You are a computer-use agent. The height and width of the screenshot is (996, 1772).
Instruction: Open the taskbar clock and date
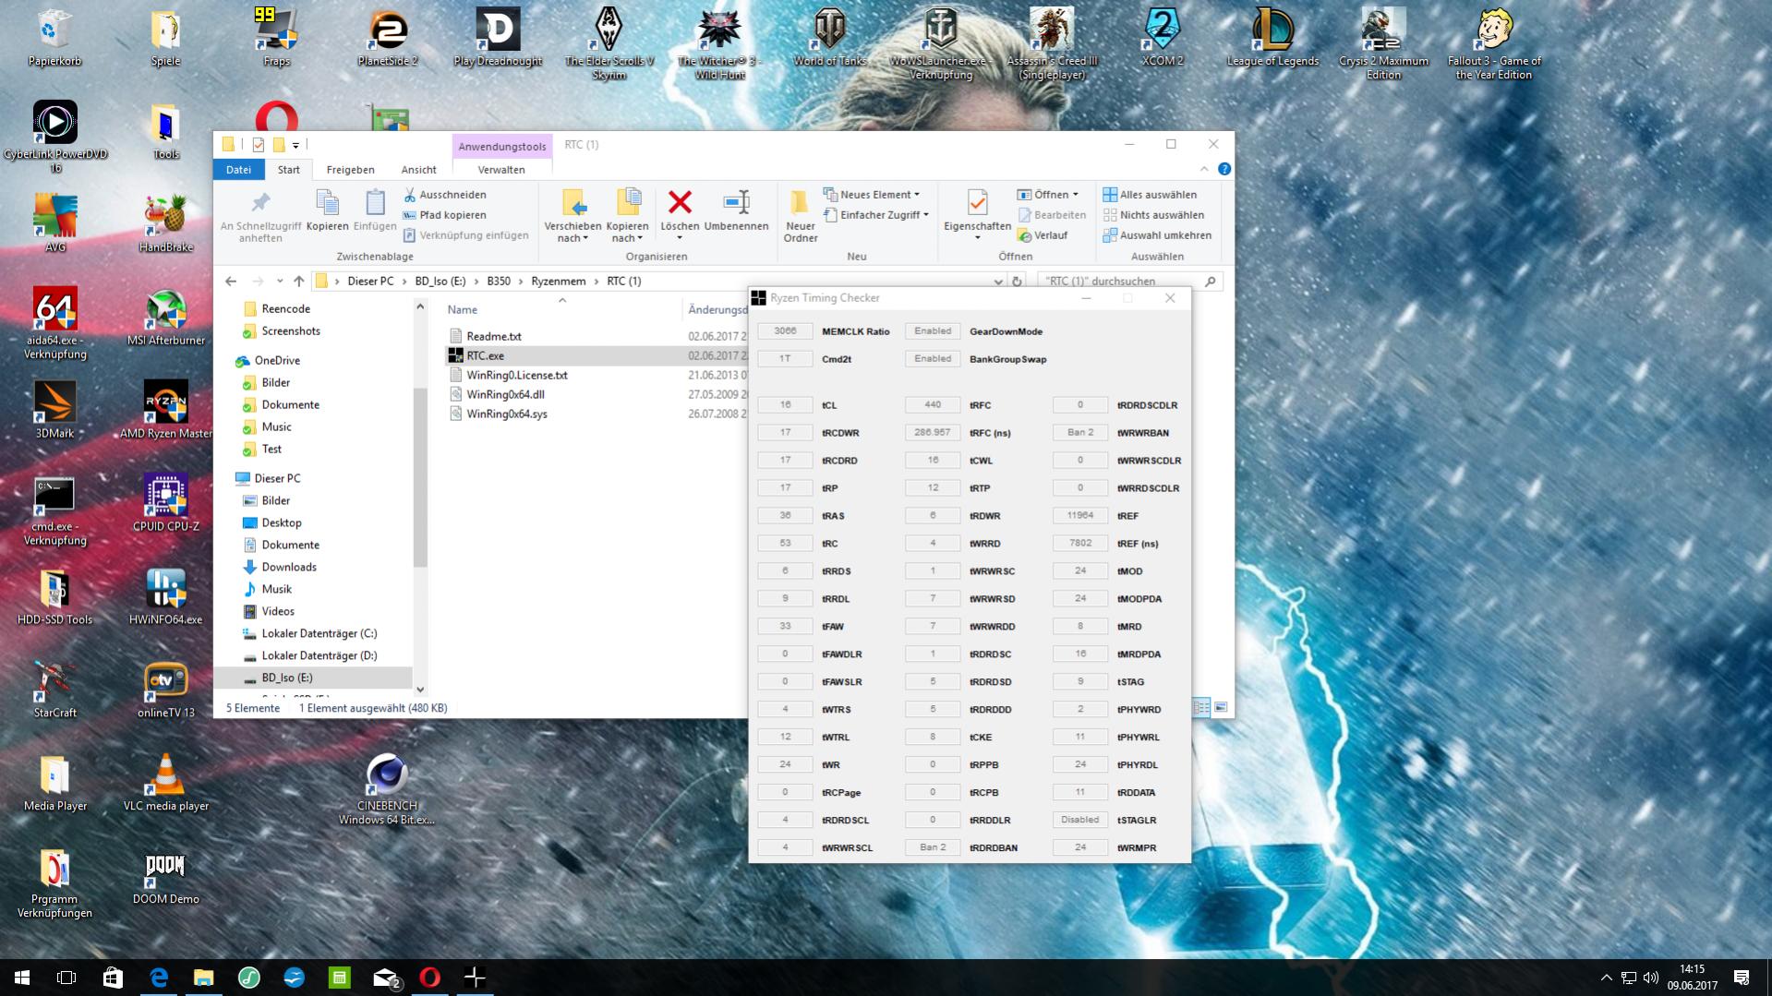tap(1692, 978)
